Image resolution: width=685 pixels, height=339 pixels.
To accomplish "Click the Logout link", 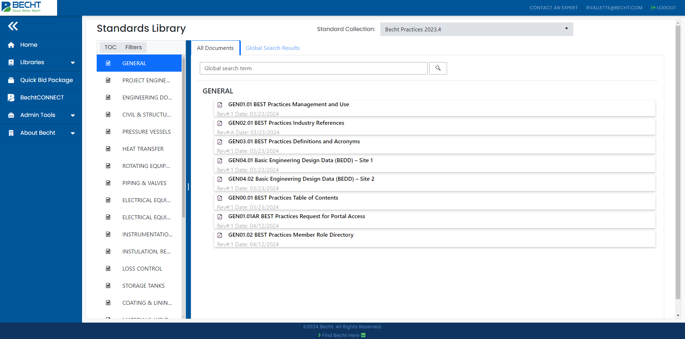I will 663,7.
